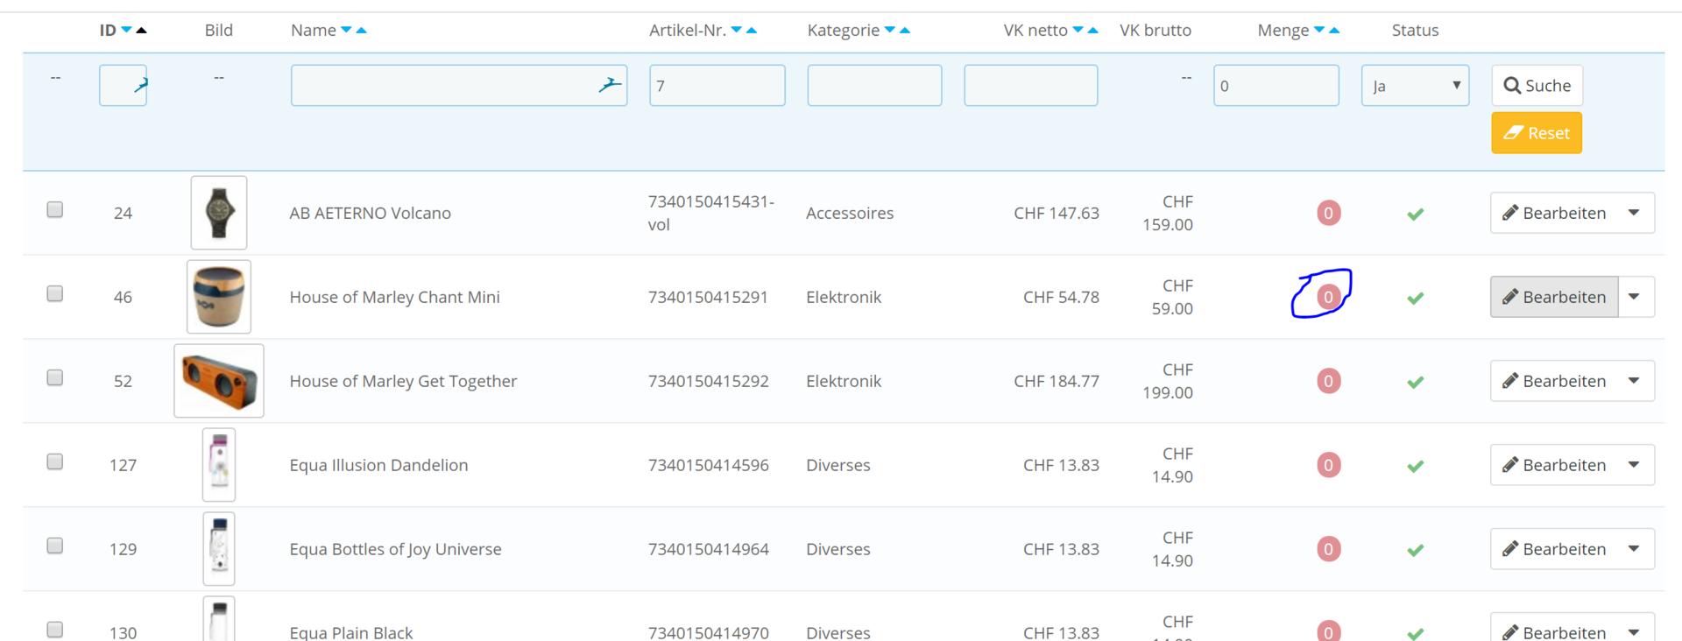Sort VK netto ascending using the up arrow
The height and width of the screenshot is (641, 1682).
point(1093,31)
